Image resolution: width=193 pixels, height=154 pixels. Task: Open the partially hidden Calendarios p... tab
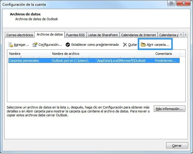(x=168, y=35)
